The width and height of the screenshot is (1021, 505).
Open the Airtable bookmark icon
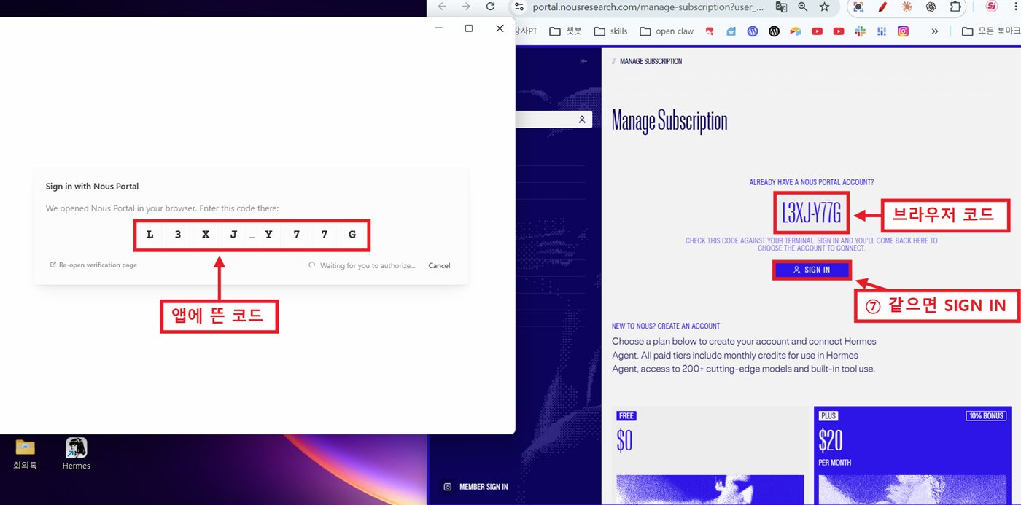click(x=796, y=31)
